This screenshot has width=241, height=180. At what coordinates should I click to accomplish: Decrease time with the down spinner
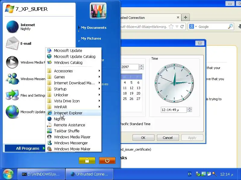tap(190, 111)
